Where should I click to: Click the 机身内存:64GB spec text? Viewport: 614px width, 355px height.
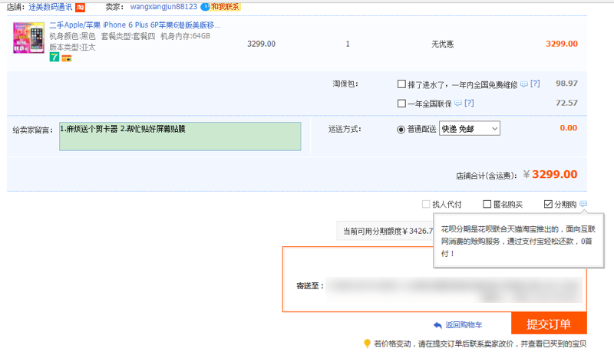tap(185, 36)
